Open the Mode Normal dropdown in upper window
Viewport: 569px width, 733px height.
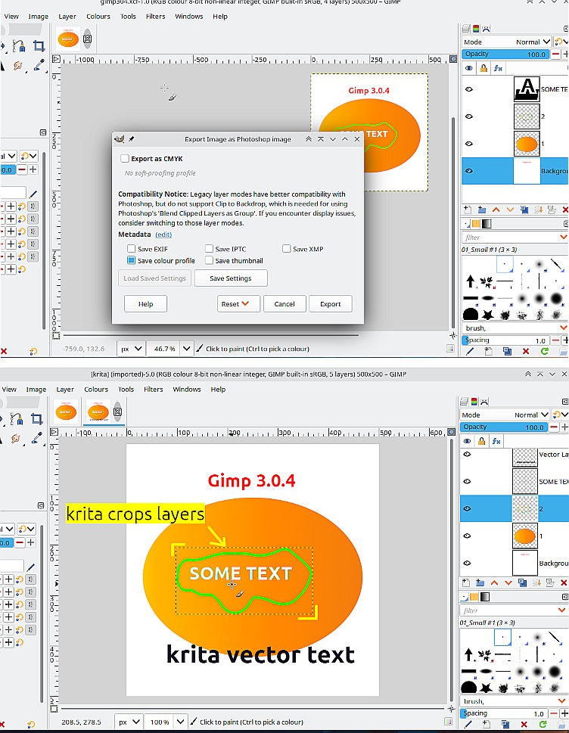533,42
